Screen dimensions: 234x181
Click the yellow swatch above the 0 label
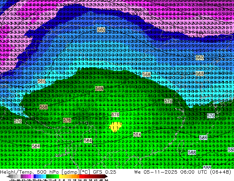click(60, 176)
